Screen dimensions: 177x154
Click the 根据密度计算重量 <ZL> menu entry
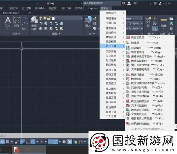[x=150, y=118]
